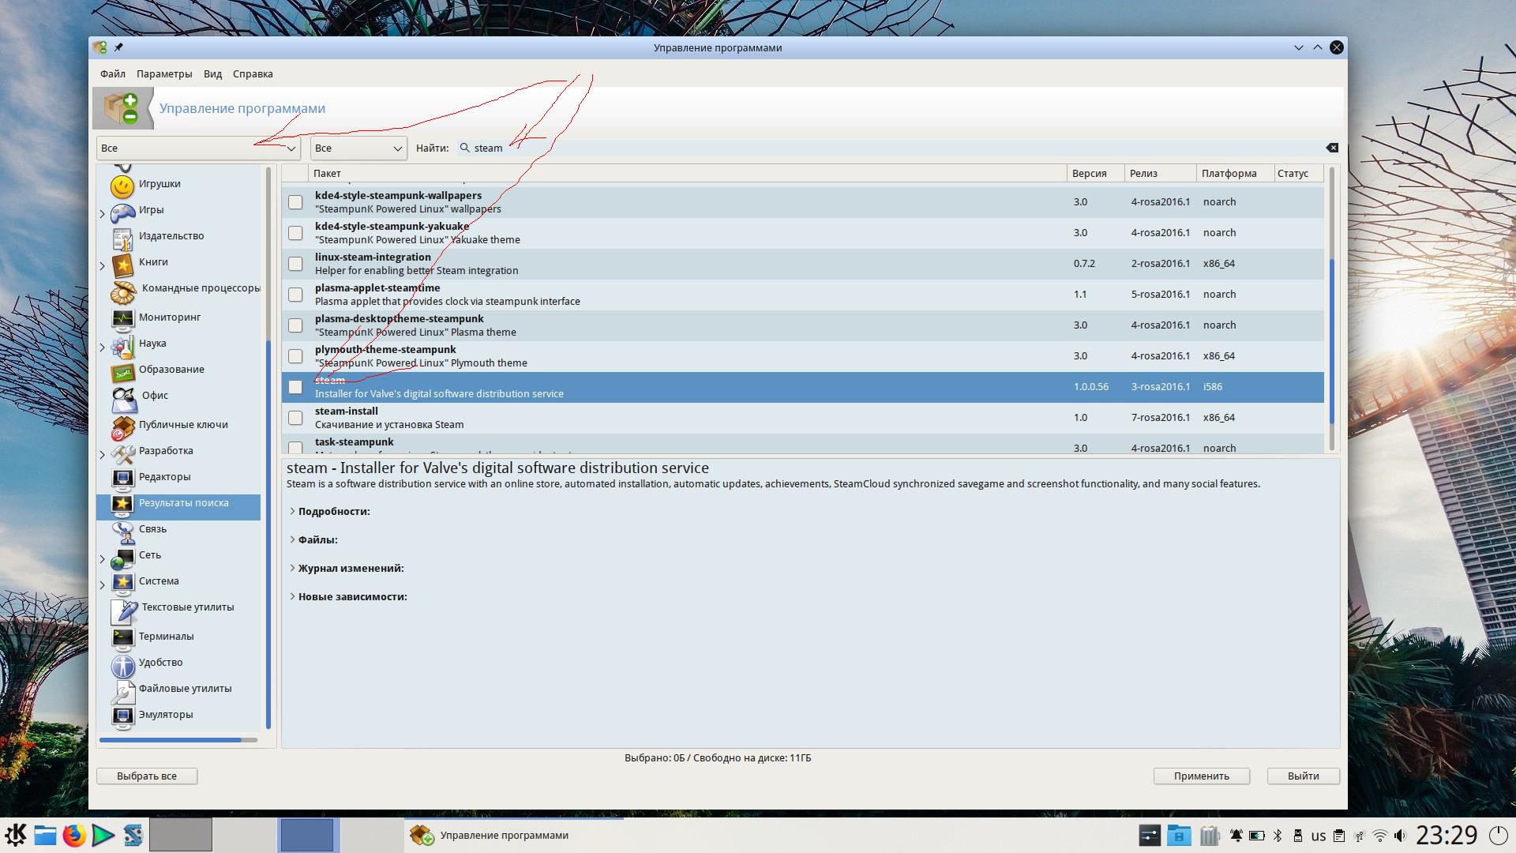Click the category list horizontal scrollbar
This screenshot has height=853, width=1516.
coord(171,740)
